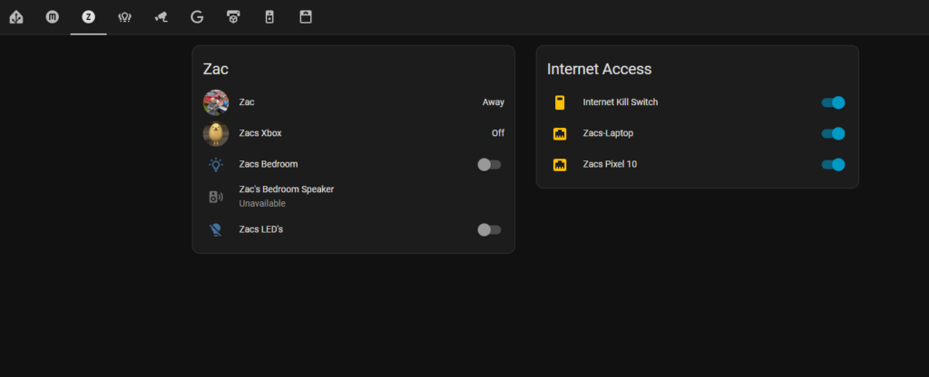Image resolution: width=929 pixels, height=377 pixels.
Task: Open the 3D printer view icon
Action: (233, 16)
